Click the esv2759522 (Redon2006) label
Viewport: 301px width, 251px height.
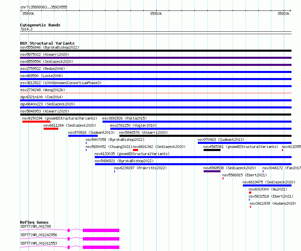tap(43, 69)
